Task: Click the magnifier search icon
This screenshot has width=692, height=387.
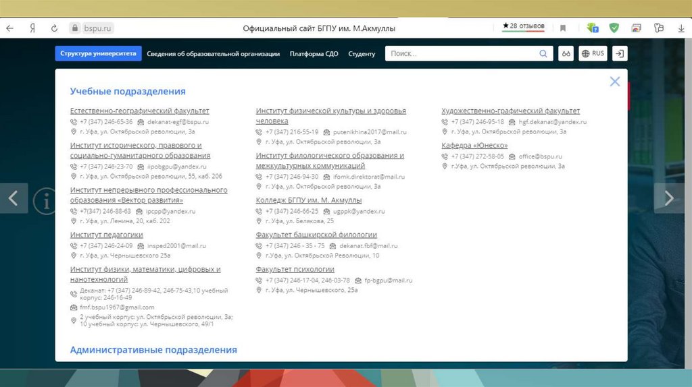Action: (543, 53)
